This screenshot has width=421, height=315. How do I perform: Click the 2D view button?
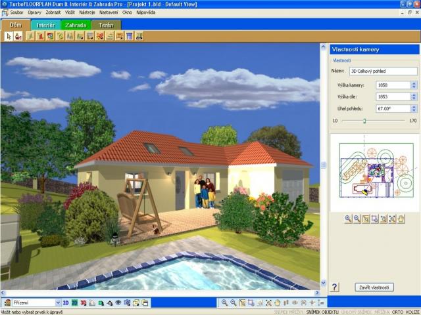tap(66, 303)
